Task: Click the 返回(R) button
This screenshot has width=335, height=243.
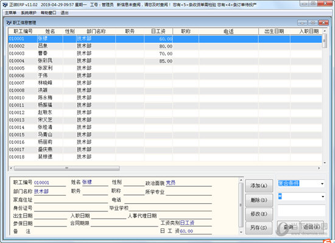Action: pyautogui.click(x=312, y=227)
